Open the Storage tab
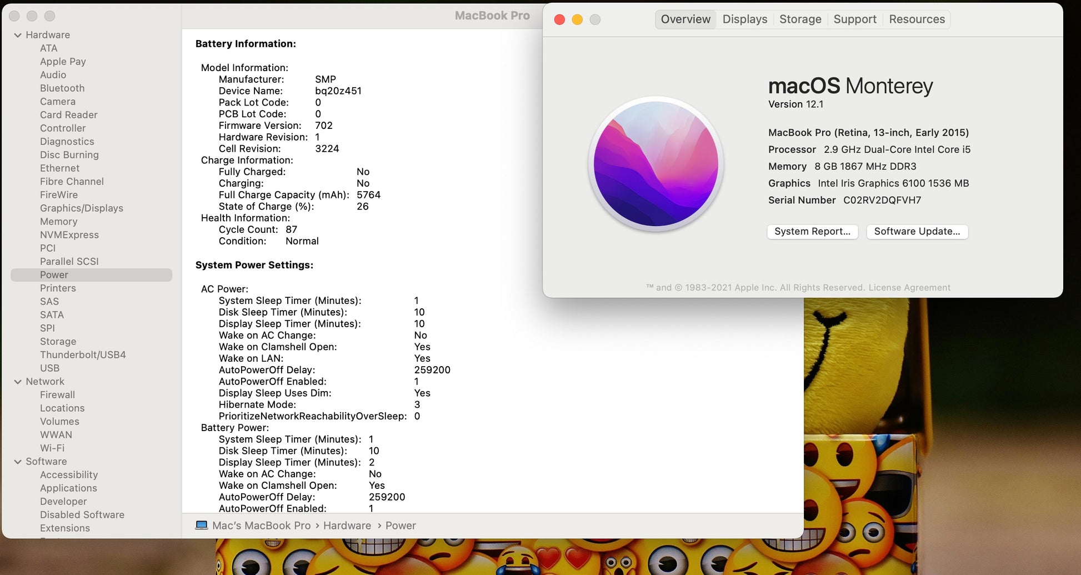The height and width of the screenshot is (575, 1081). click(800, 19)
